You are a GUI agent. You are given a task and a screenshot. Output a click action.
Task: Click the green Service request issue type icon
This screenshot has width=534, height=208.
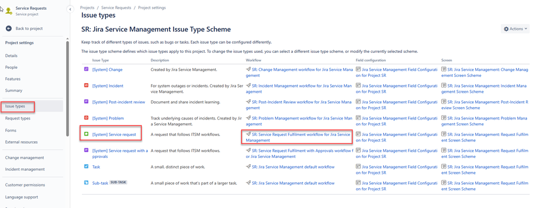point(86,134)
